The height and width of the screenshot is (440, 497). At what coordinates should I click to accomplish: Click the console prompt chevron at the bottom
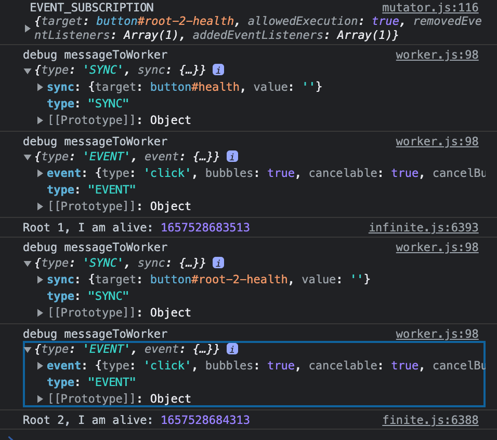[x=11, y=437]
